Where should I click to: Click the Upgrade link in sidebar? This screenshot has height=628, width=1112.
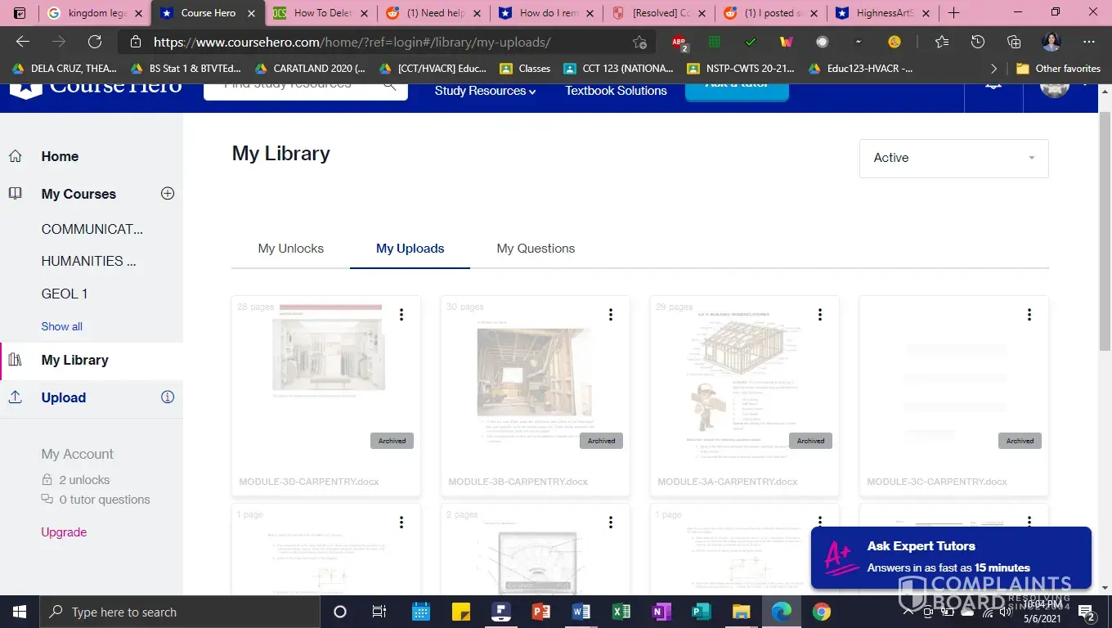(64, 532)
